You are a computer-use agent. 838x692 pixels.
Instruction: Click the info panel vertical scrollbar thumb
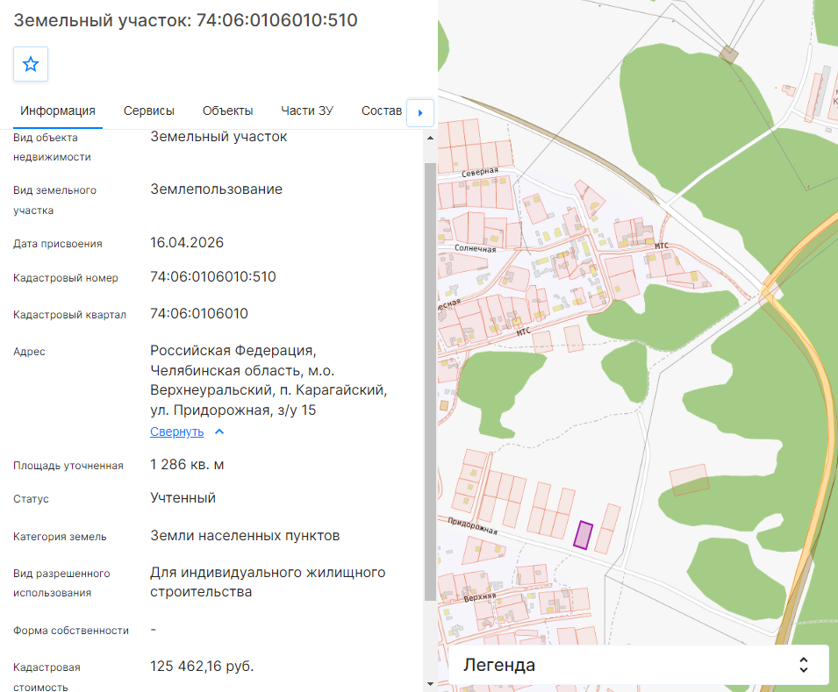[430, 382]
